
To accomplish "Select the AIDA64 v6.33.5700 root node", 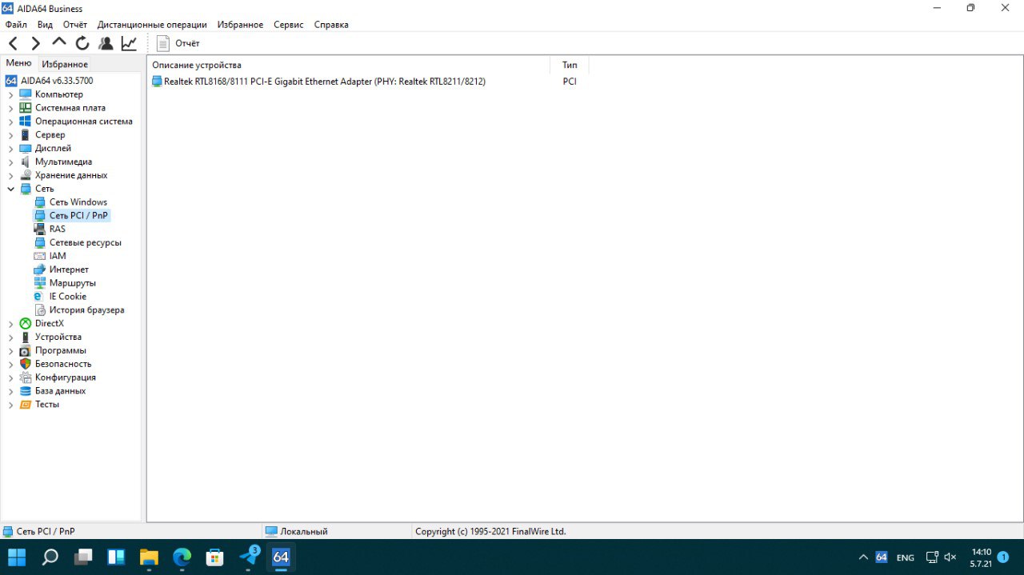I will [50, 81].
